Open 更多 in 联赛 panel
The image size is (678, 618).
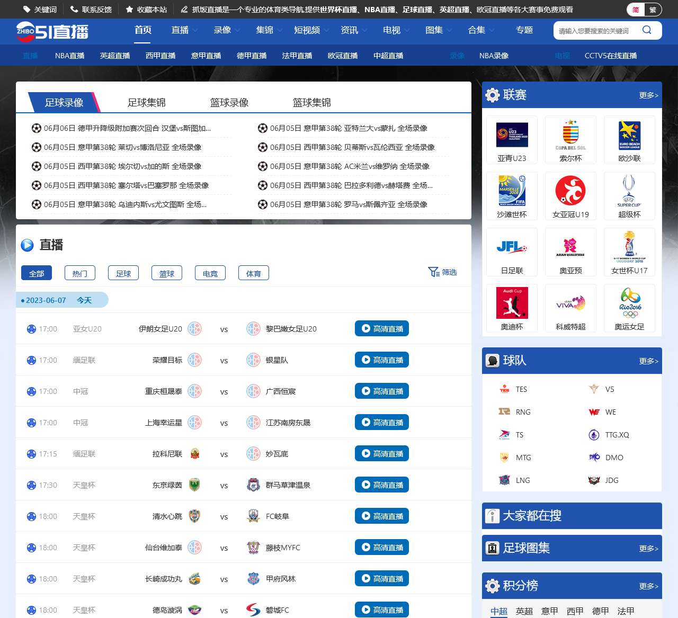coord(649,95)
